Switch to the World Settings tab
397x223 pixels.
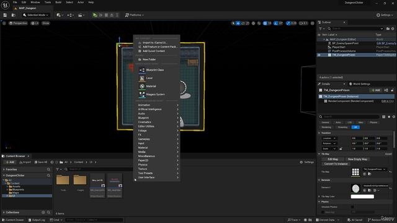360,84
